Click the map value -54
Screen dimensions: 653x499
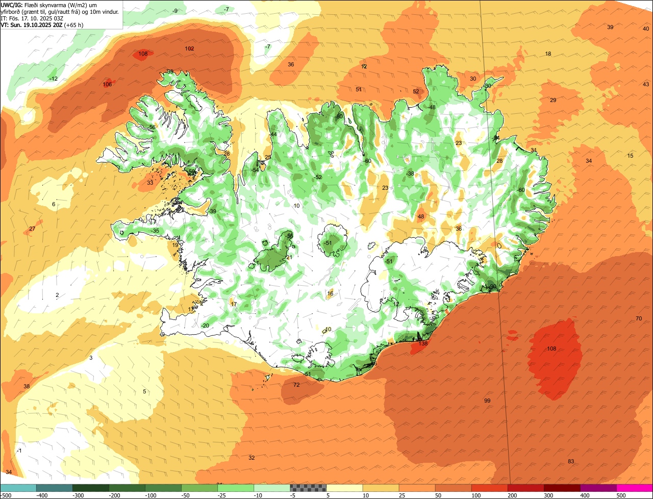256,170
